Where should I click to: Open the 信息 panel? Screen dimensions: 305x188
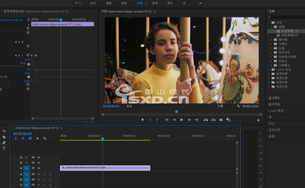coord(271,136)
